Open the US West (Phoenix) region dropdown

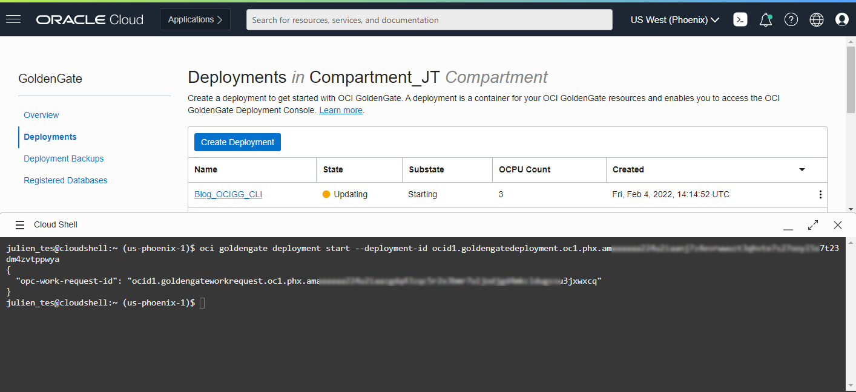coord(675,20)
